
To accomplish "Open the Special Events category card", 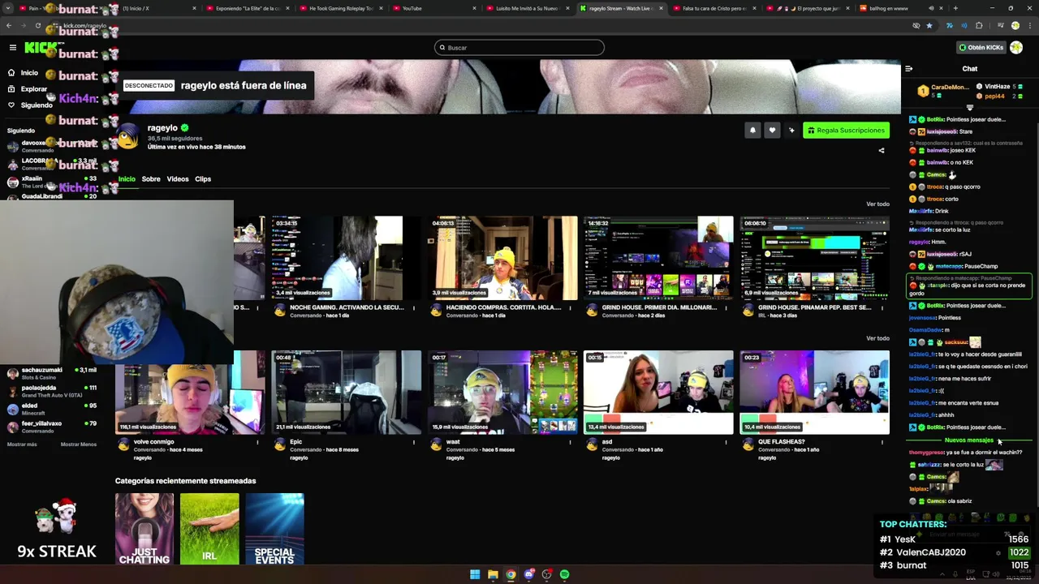I will click(274, 529).
